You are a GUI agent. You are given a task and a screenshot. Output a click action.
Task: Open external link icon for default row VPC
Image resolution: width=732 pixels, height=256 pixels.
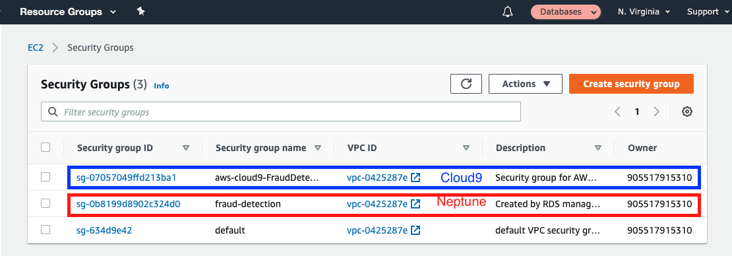[x=415, y=230]
